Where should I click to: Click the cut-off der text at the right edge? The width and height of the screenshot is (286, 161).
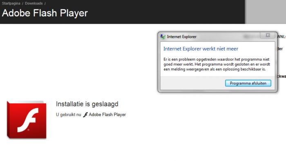click(x=280, y=49)
